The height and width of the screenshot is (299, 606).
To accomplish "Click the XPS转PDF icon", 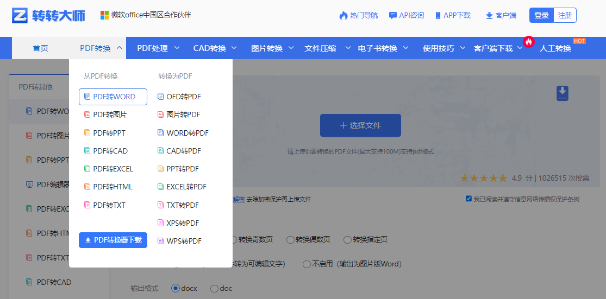I will click(160, 222).
